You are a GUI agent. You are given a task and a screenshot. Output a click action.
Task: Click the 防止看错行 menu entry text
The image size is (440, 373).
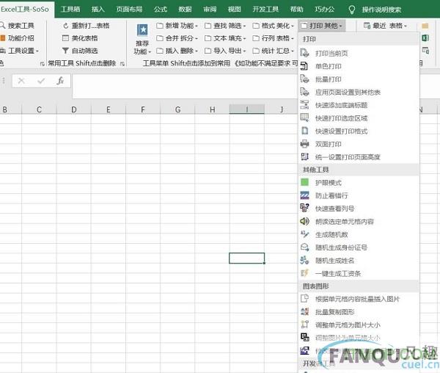[x=331, y=195]
